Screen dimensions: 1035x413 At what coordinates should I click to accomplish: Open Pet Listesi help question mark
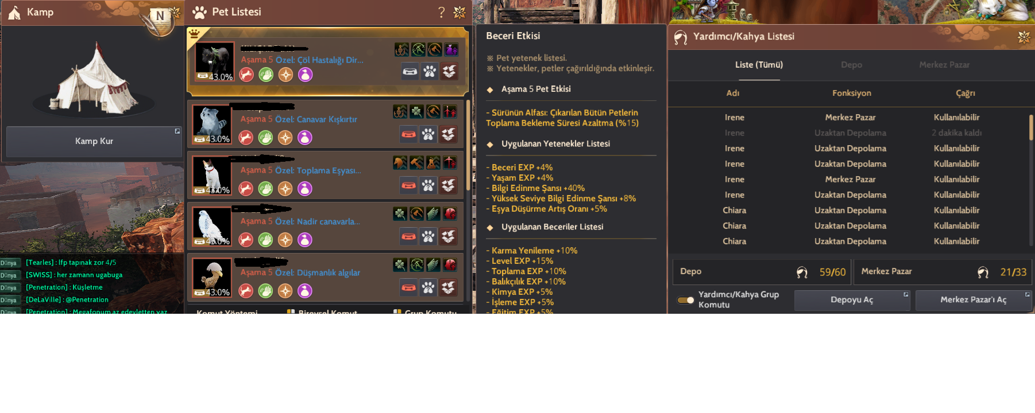click(441, 12)
